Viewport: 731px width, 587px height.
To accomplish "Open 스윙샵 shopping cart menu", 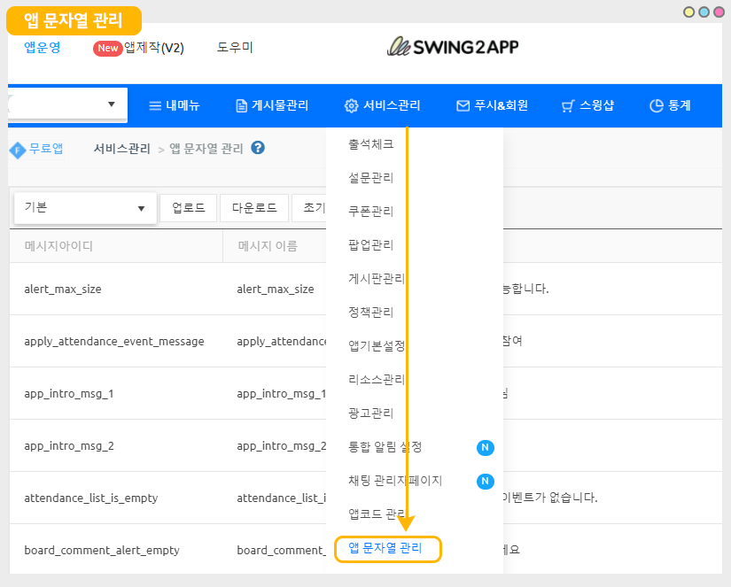I will [587, 105].
